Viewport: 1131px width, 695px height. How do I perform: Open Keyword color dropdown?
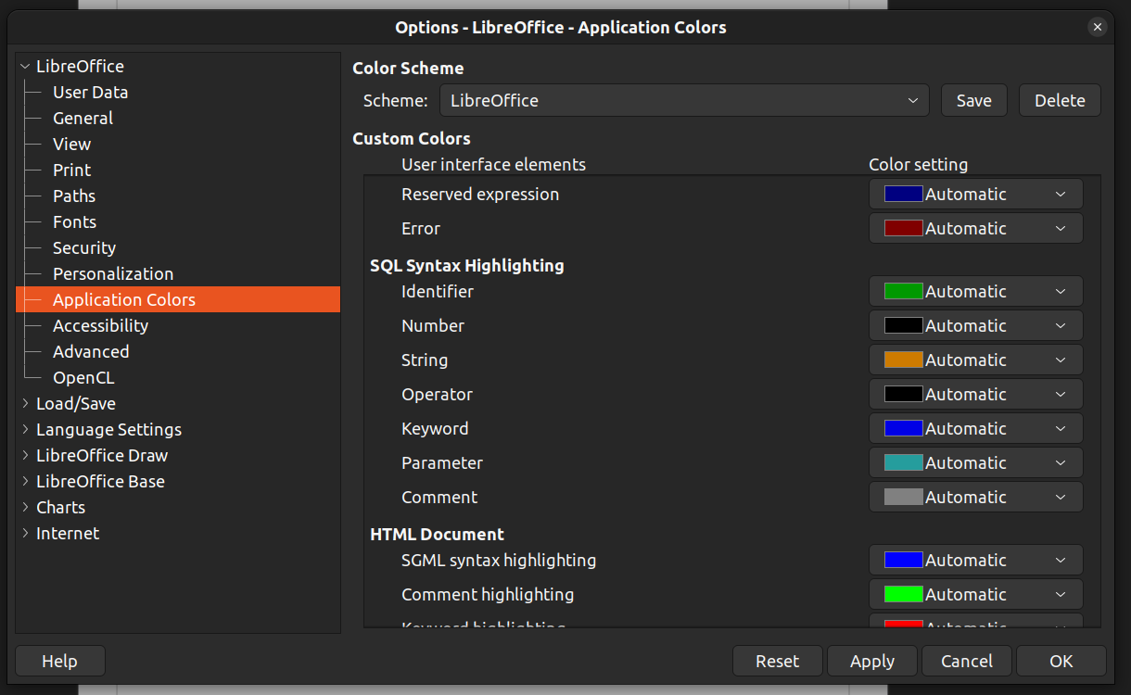coord(975,429)
